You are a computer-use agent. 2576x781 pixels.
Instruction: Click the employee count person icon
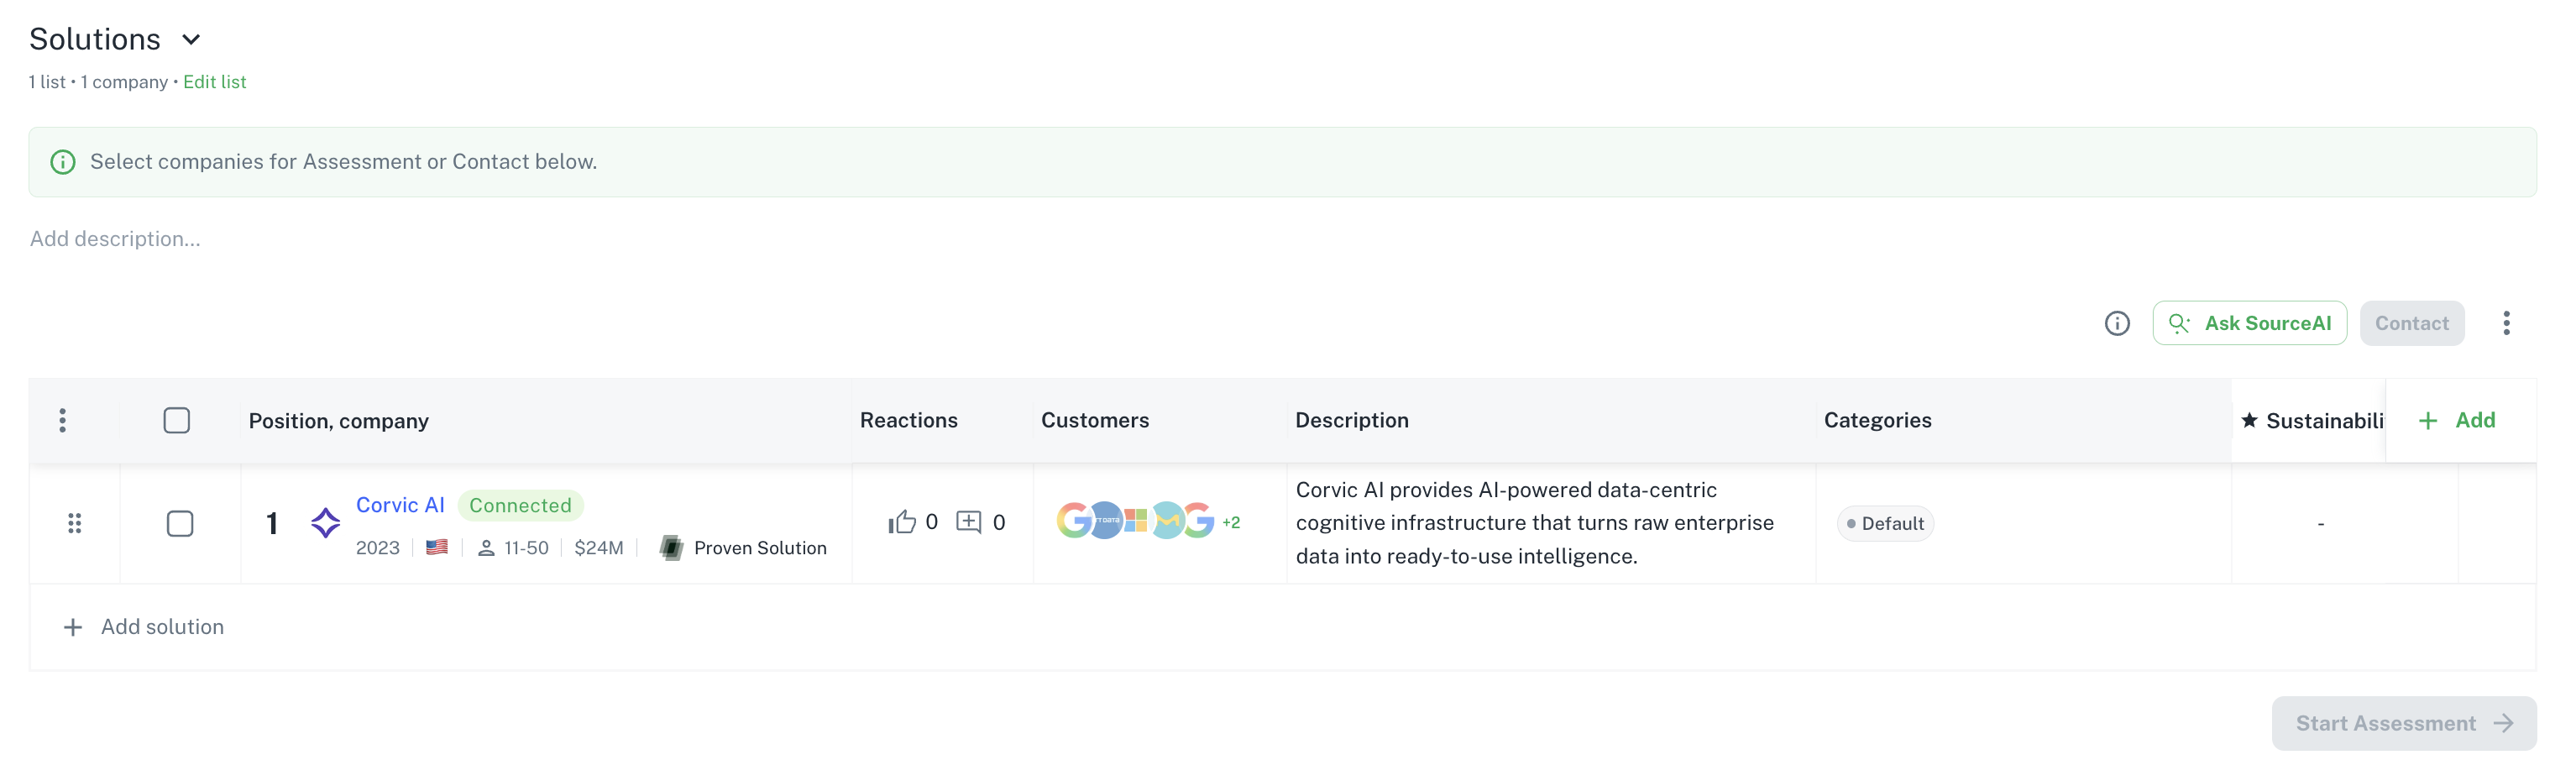pyautogui.click(x=486, y=548)
